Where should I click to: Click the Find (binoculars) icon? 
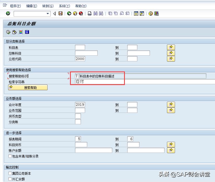95,14
